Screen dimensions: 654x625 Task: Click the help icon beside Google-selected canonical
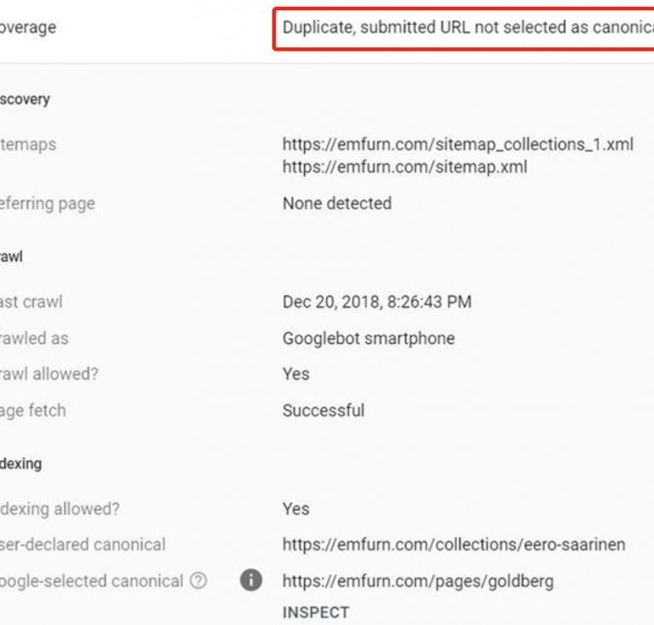coord(198,581)
